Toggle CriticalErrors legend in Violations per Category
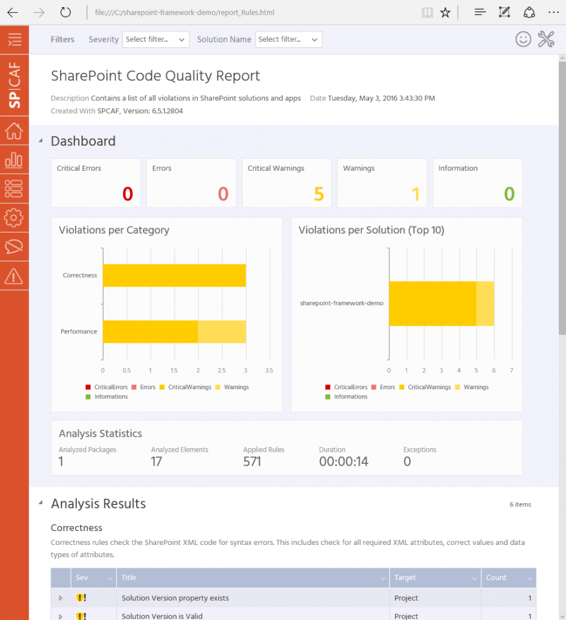This screenshot has width=566, height=620. click(x=107, y=387)
